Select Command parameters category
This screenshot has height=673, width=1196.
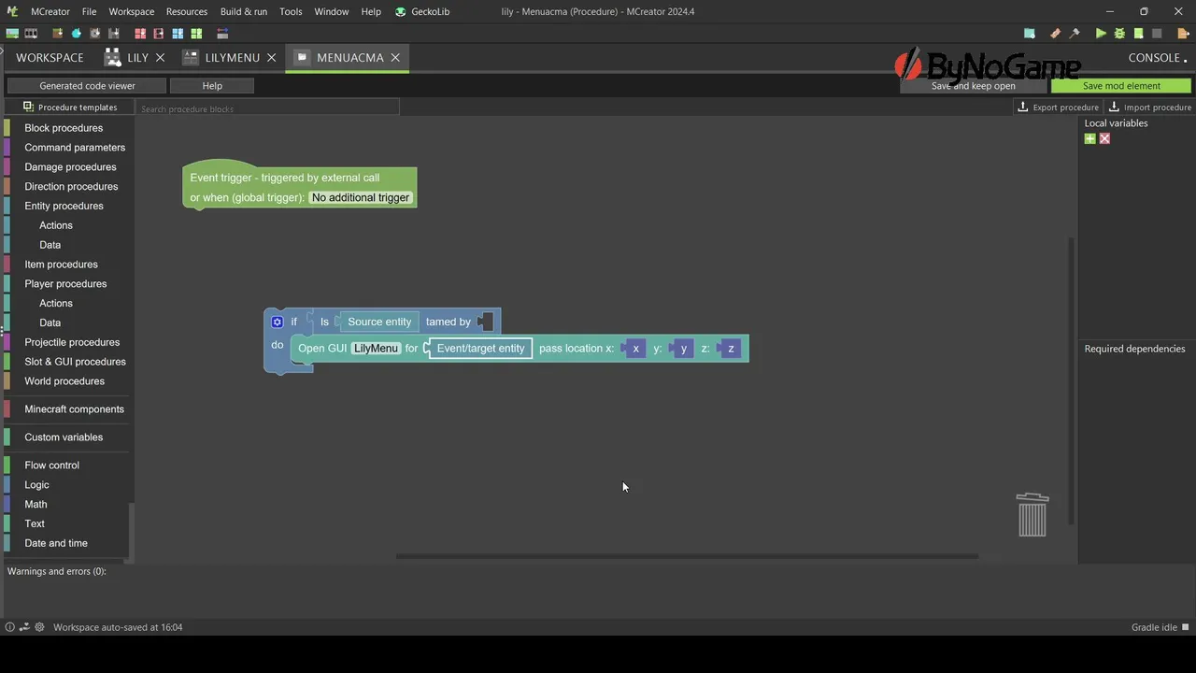click(75, 148)
